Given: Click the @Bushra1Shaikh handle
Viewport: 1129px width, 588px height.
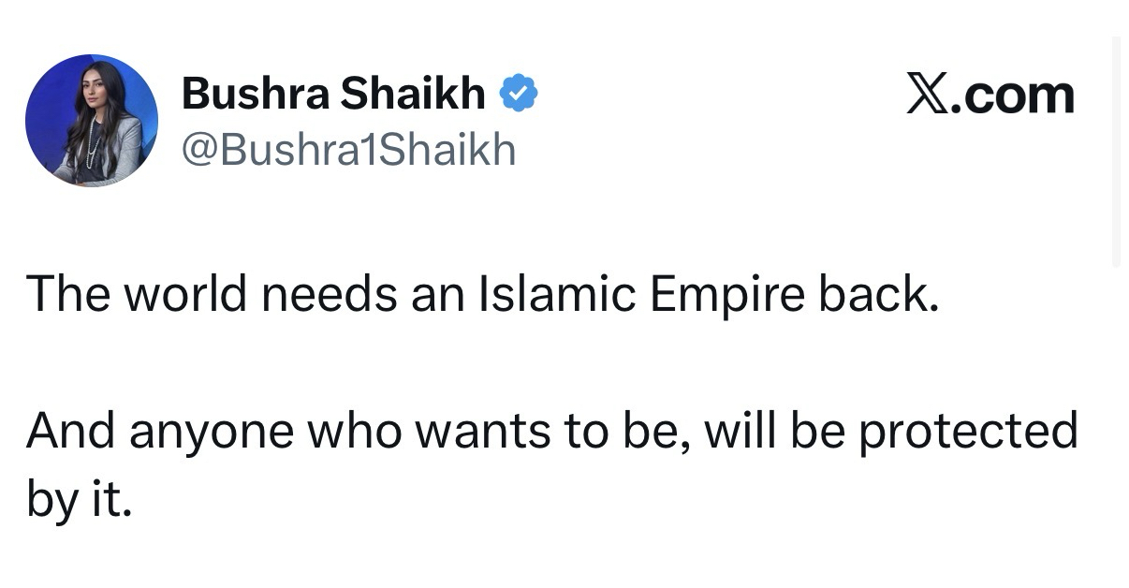Looking at the screenshot, I should pyautogui.click(x=348, y=149).
